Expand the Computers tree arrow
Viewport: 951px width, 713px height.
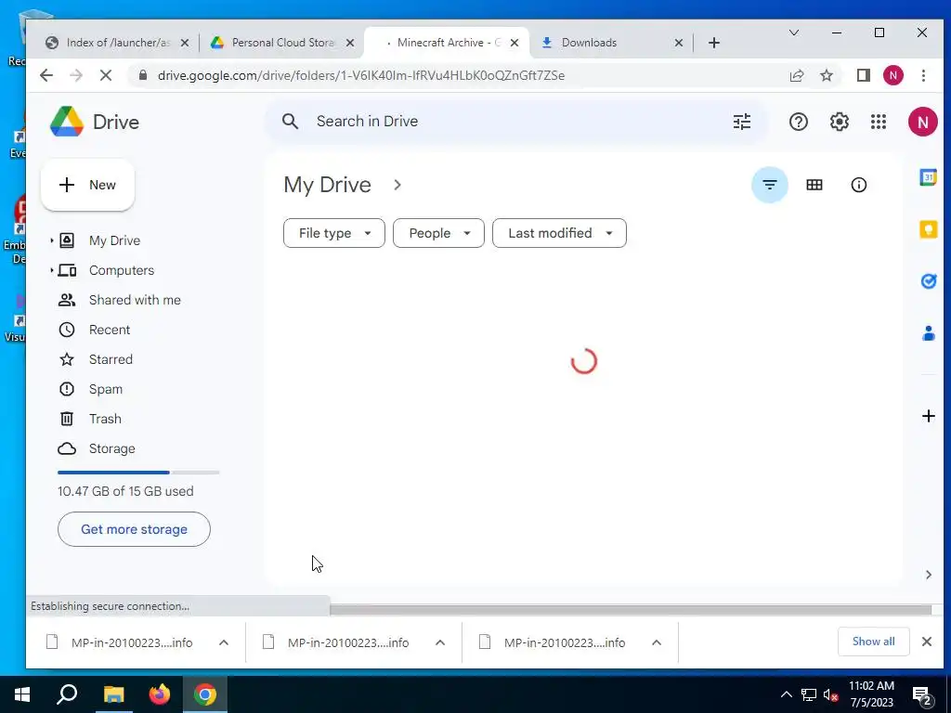pos(52,270)
